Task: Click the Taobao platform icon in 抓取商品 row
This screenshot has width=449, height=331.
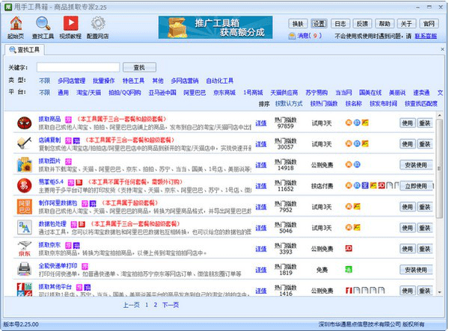Action: (349, 123)
